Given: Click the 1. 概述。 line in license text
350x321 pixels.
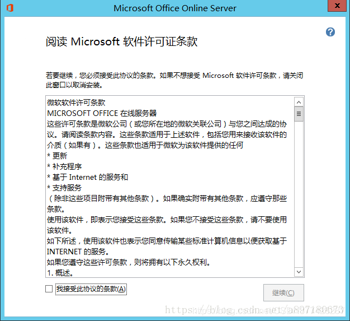Looking at the screenshot, I should click(x=60, y=273).
